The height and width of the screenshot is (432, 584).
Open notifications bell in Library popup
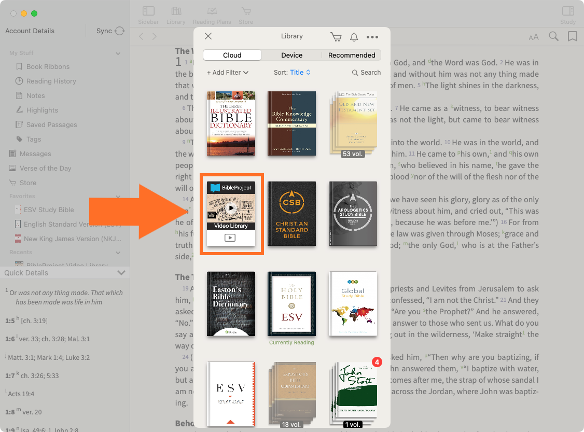tap(354, 37)
